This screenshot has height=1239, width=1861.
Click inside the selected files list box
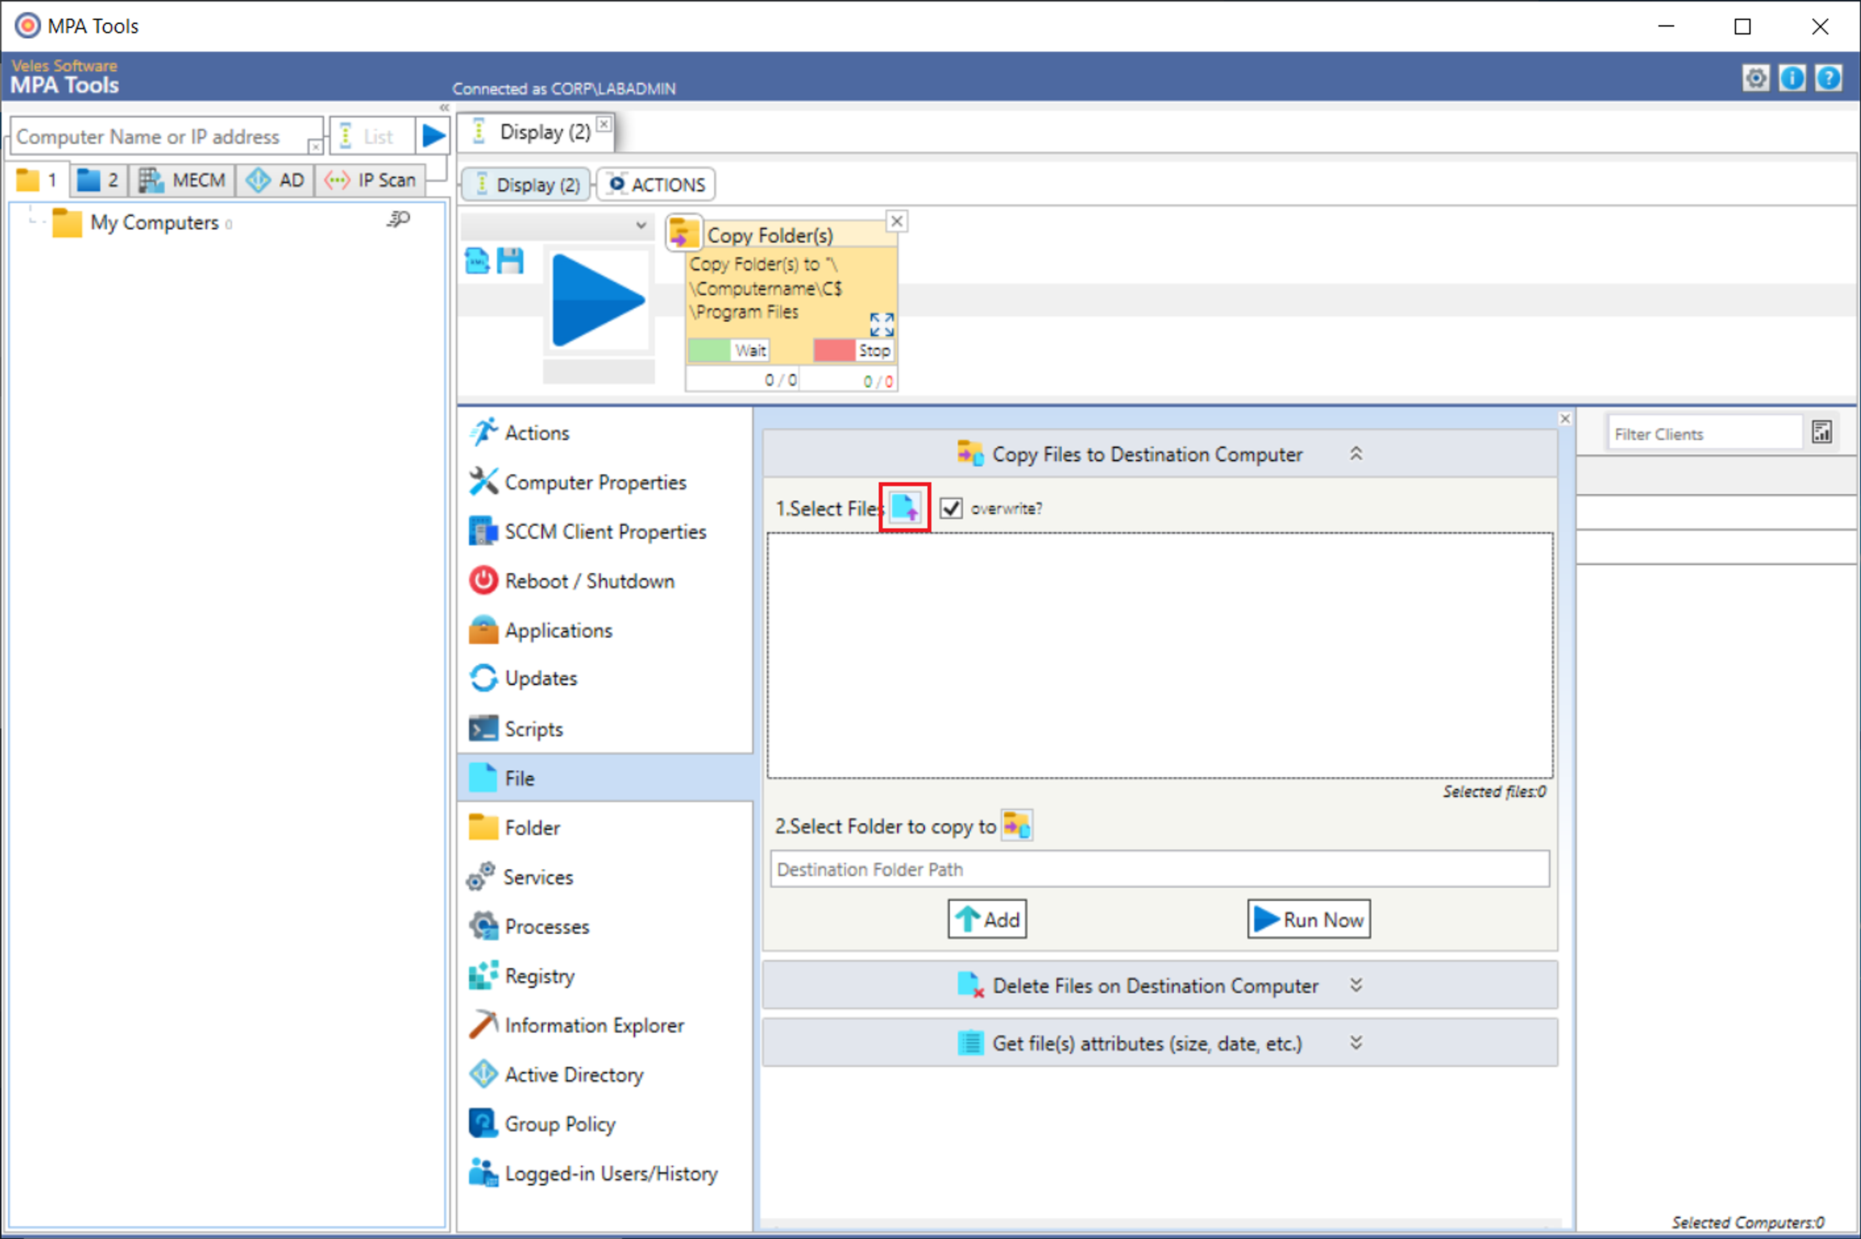point(1159,655)
